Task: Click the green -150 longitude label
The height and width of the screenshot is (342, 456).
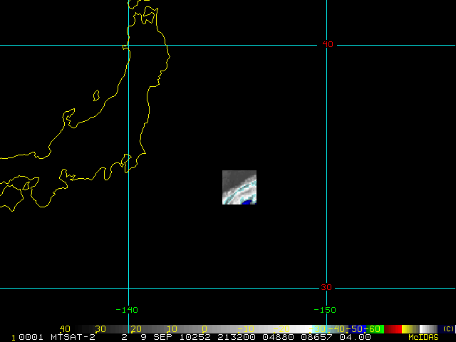Action: [x=326, y=310]
